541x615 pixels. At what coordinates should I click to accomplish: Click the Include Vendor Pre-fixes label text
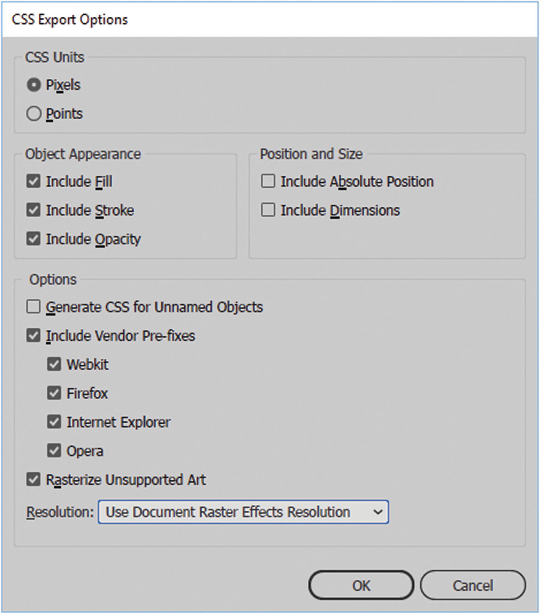pyautogui.click(x=120, y=336)
